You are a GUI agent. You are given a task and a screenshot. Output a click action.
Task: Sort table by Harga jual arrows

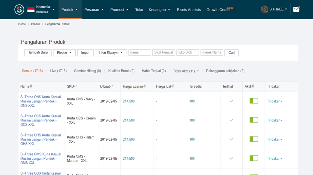pos(173,86)
